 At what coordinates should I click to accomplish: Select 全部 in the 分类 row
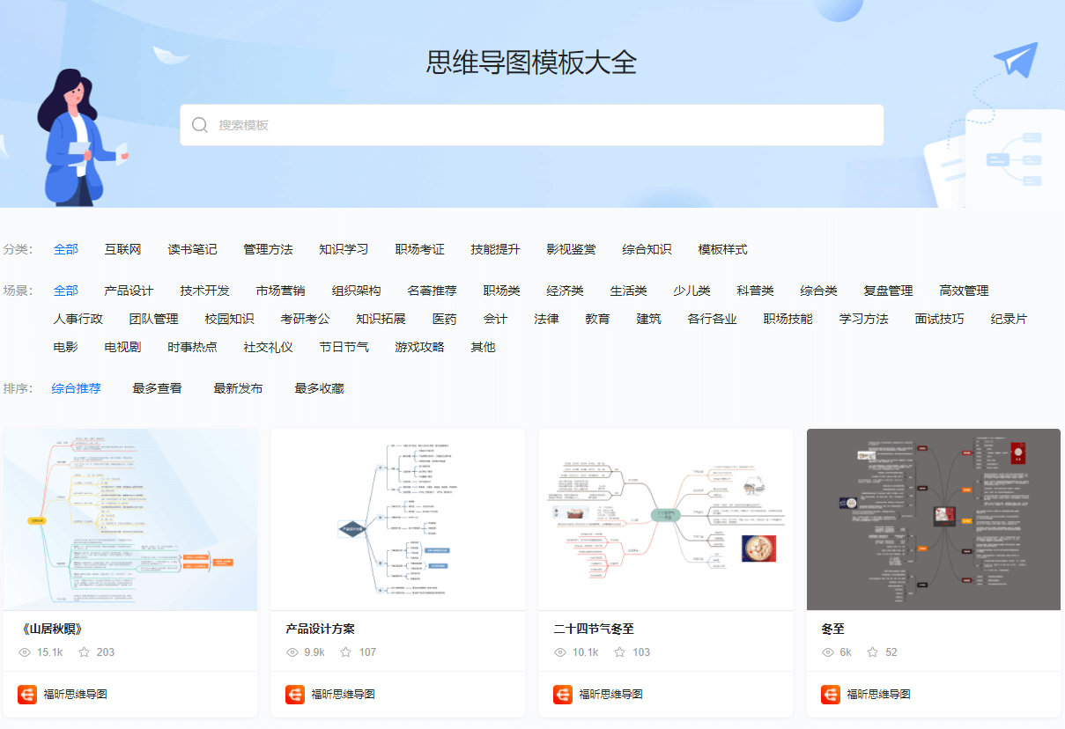(x=66, y=249)
